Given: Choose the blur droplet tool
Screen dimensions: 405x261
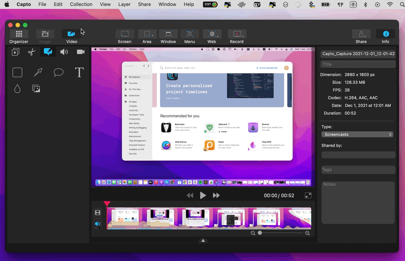Looking at the screenshot, I should [x=18, y=89].
